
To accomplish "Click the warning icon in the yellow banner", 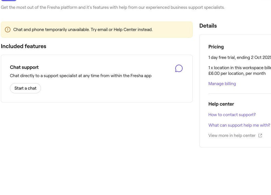I will point(8,29).
